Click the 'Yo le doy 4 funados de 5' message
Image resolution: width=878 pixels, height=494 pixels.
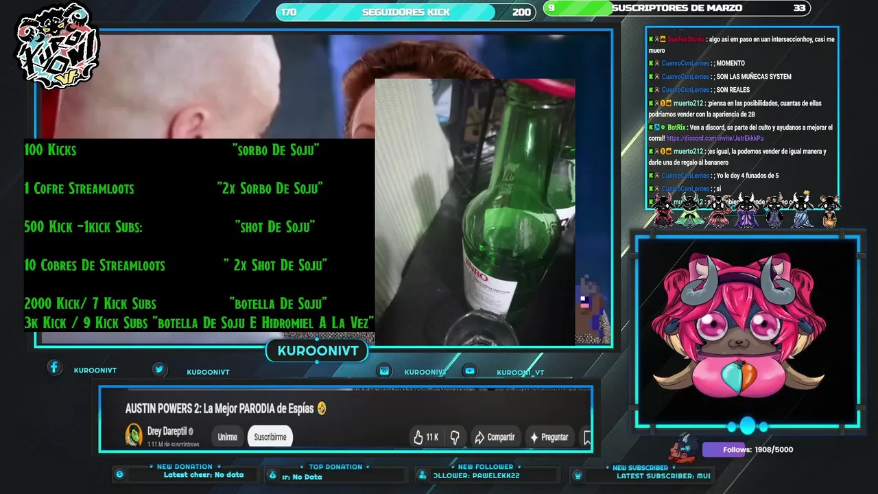point(748,176)
